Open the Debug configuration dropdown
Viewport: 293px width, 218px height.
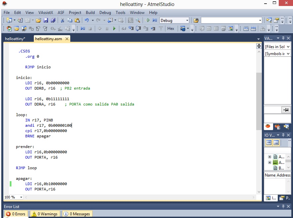click(x=187, y=20)
